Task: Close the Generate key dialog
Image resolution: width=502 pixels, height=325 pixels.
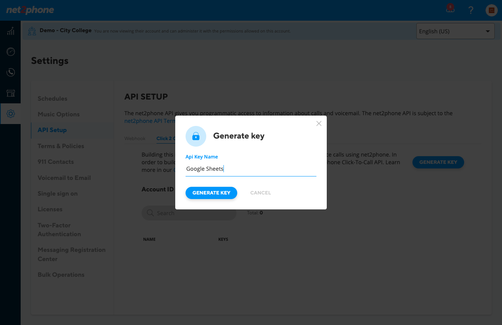Action: pyautogui.click(x=319, y=123)
